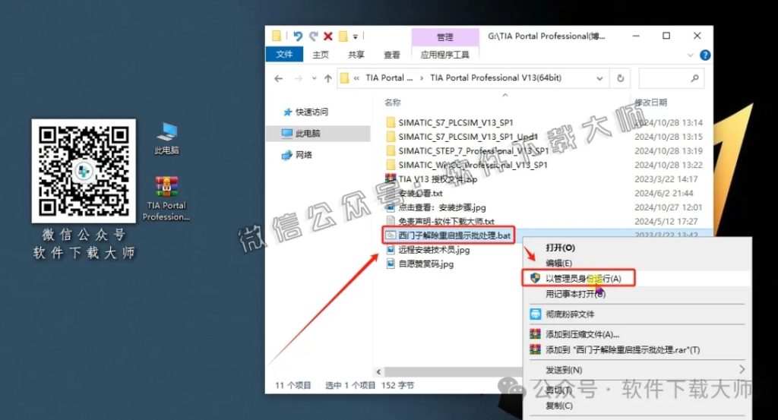Choose 剪切(T) in the context menu
Image resolution: width=778 pixels, height=420 pixels.
pos(559,390)
